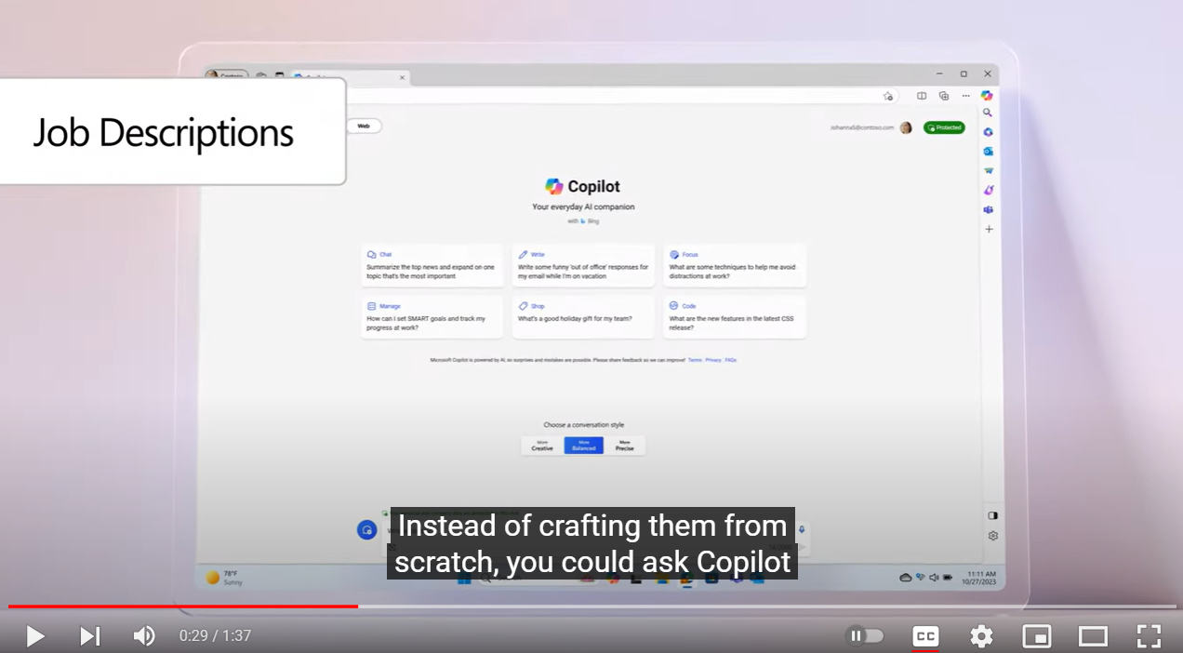Enable theater mode view

(1093, 636)
